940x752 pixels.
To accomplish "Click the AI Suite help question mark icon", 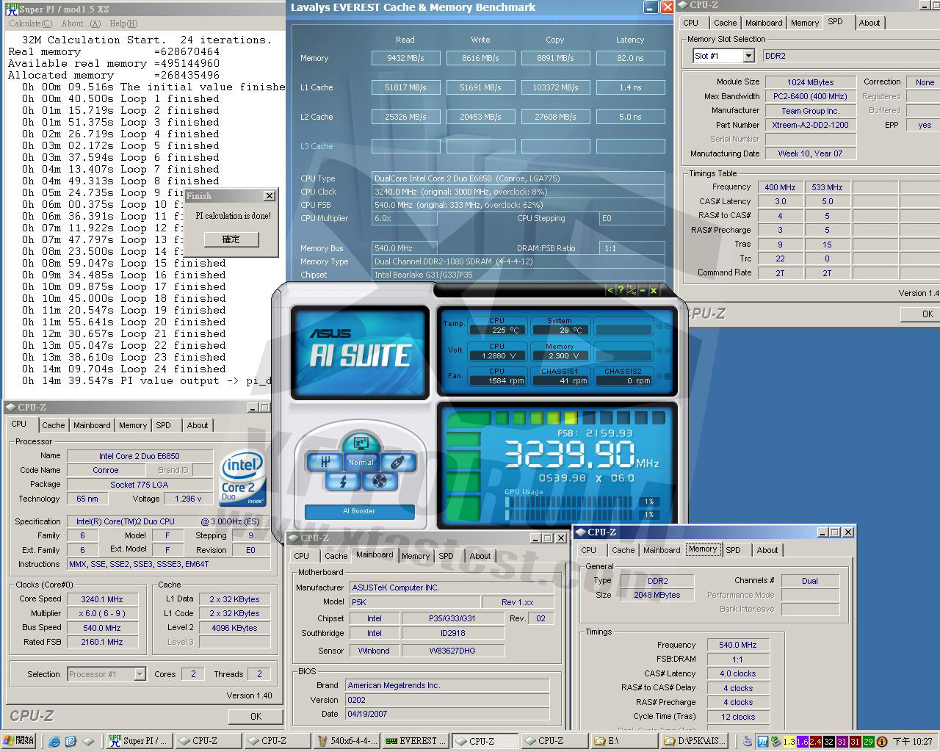I will pos(620,290).
